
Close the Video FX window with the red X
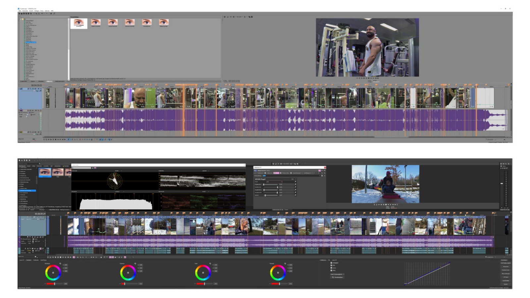tap(325, 168)
